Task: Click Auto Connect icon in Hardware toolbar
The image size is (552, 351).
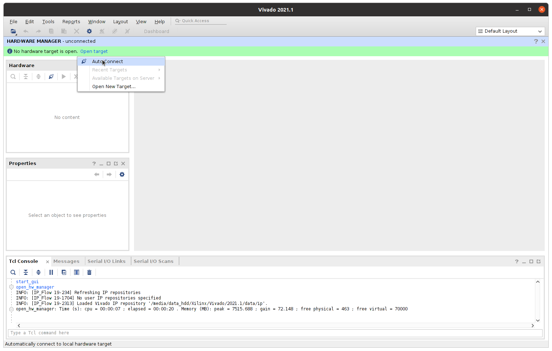Action: tap(51, 77)
